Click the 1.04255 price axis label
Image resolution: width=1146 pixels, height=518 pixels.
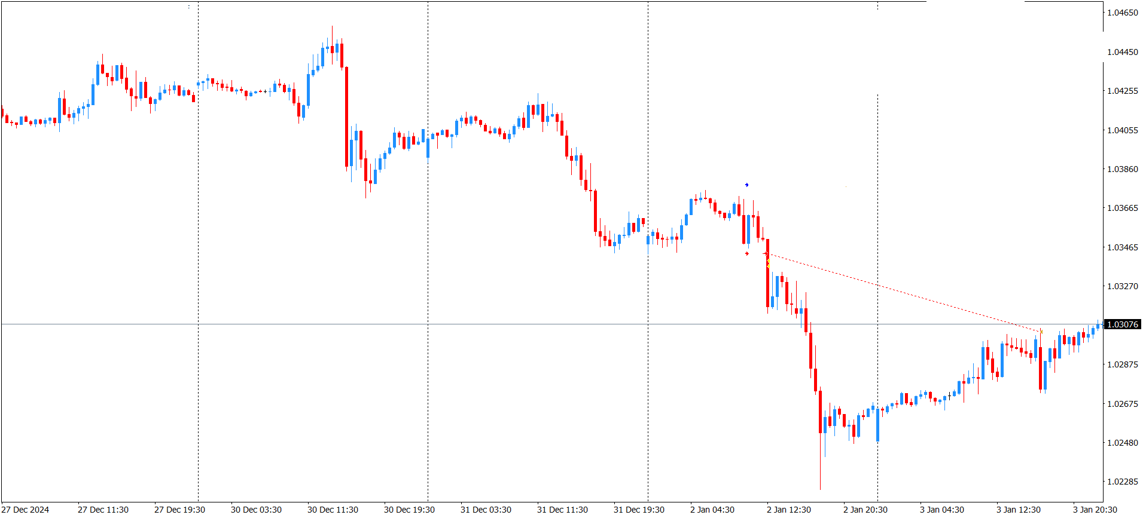[1123, 91]
